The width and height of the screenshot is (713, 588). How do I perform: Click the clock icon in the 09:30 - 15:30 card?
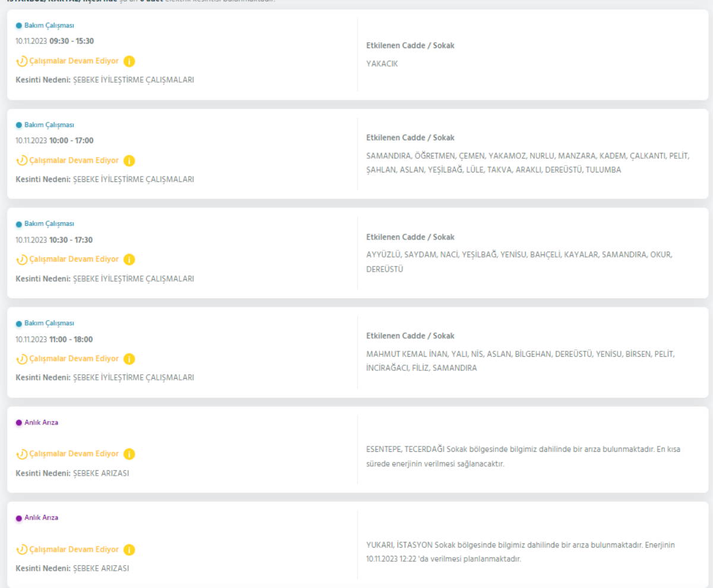[21, 61]
